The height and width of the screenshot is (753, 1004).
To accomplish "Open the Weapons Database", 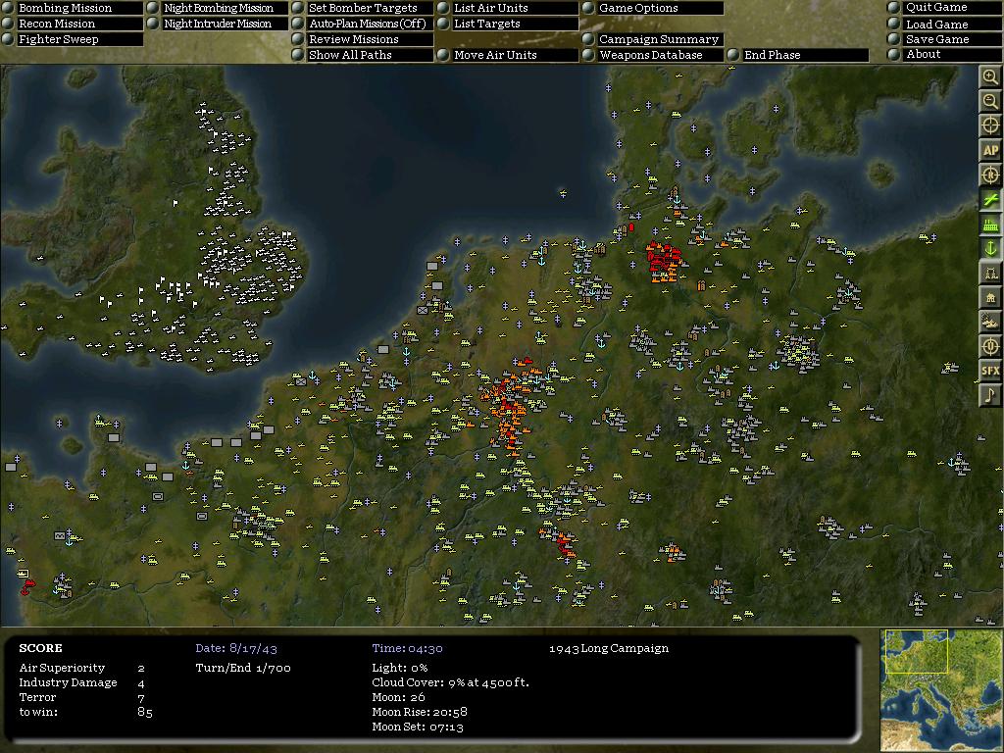I will (653, 55).
